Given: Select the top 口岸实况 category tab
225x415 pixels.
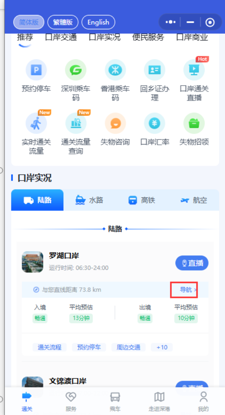Looking at the screenshot, I should click(105, 37).
